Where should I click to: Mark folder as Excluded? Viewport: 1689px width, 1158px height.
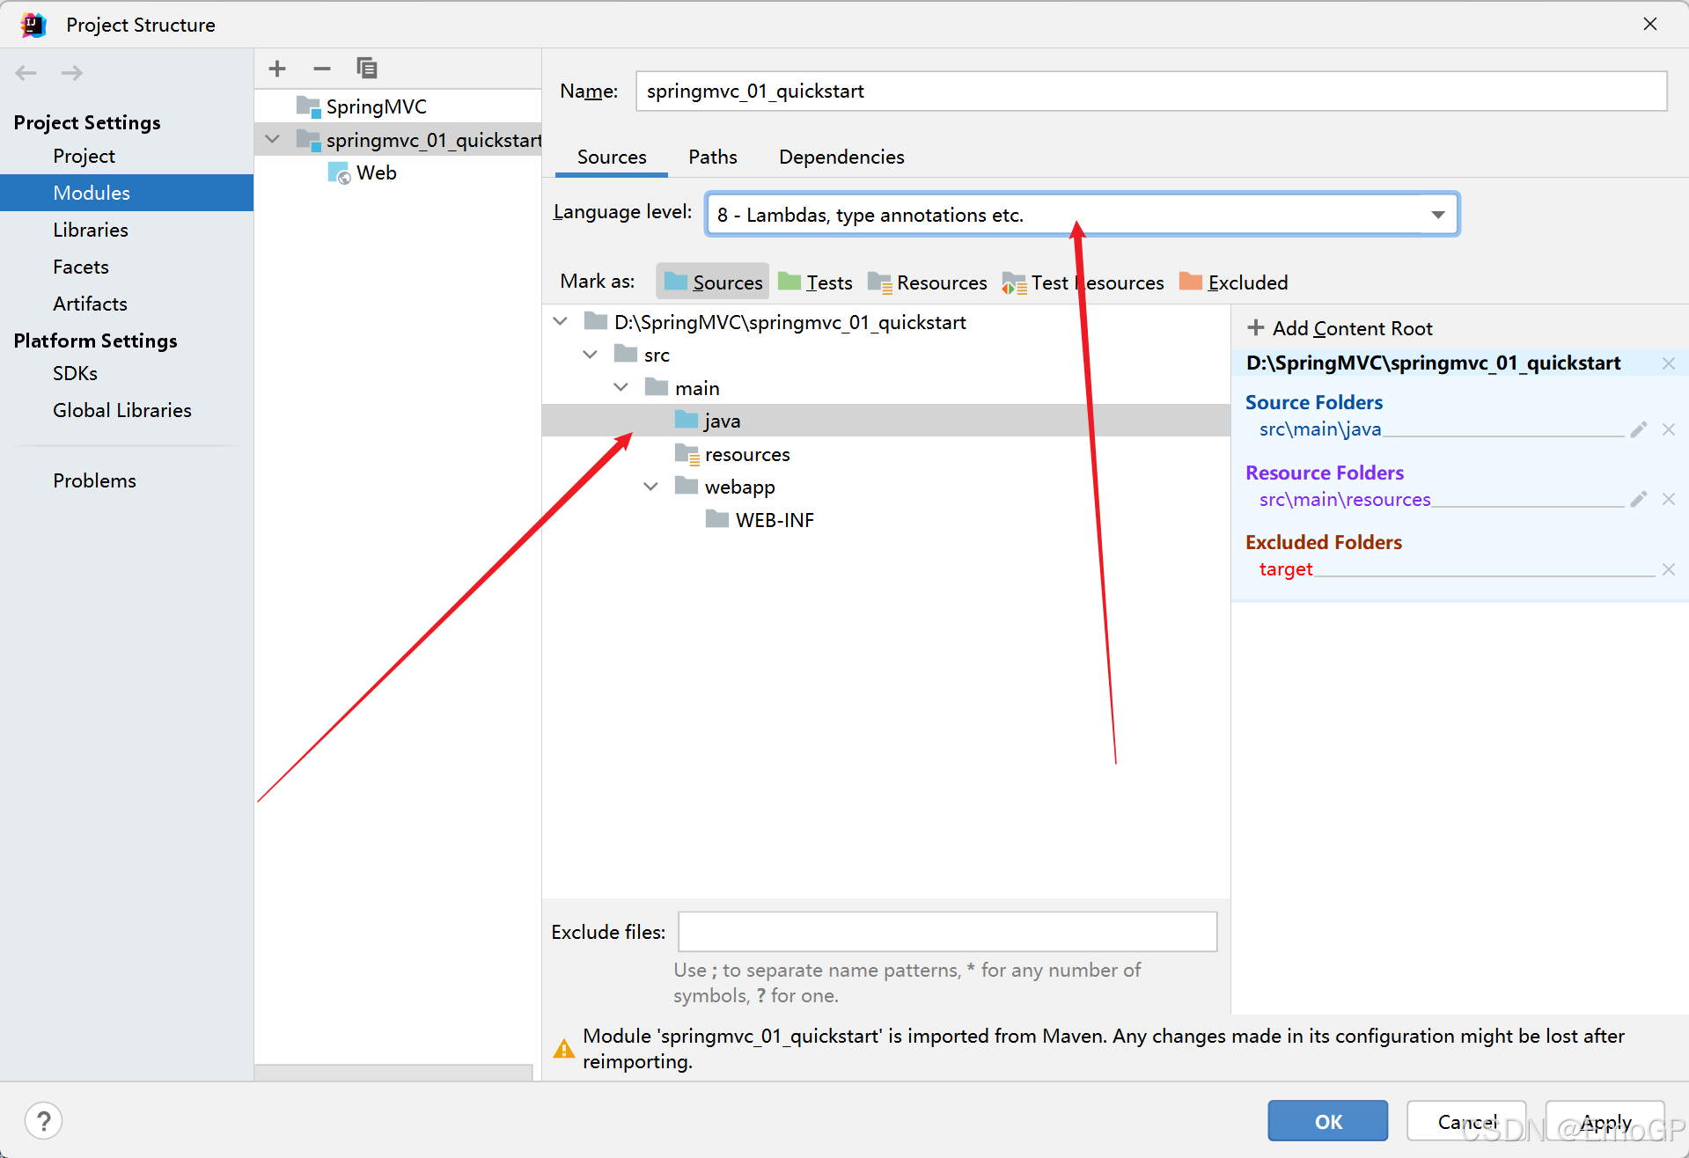point(1234,282)
